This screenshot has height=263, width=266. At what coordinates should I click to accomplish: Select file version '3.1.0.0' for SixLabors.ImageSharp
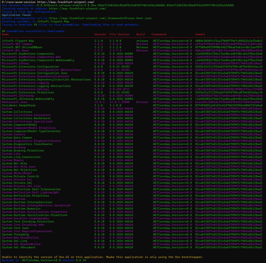[115, 105]
